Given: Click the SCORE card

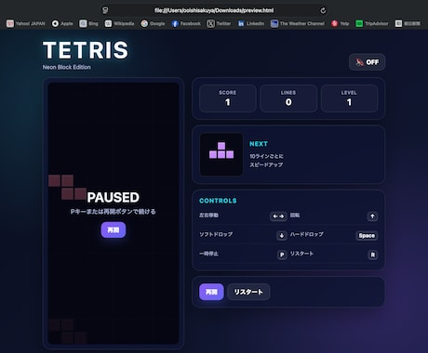Looking at the screenshot, I should 228,98.
